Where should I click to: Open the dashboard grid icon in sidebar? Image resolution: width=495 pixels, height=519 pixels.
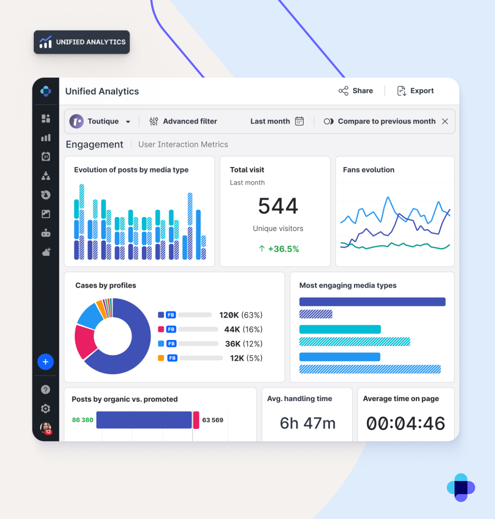[x=45, y=118]
